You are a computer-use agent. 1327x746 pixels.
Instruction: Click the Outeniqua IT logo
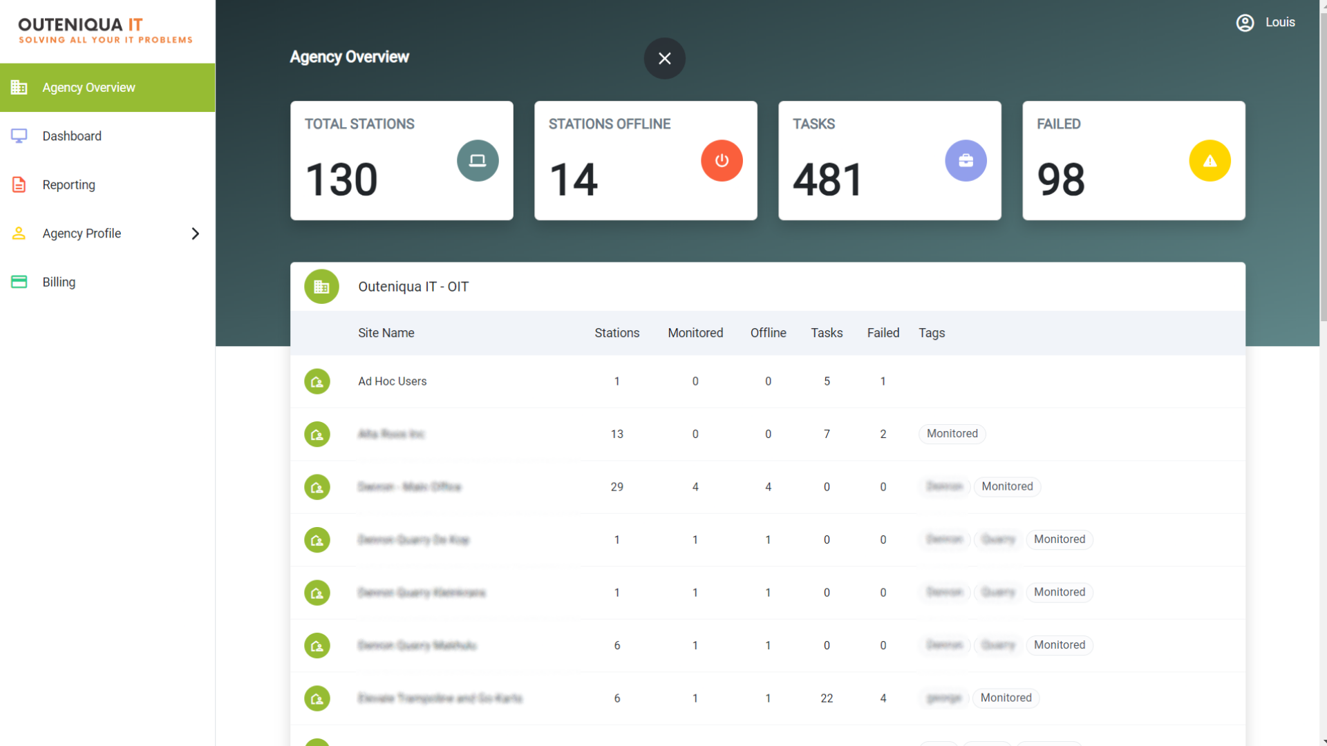point(105,30)
